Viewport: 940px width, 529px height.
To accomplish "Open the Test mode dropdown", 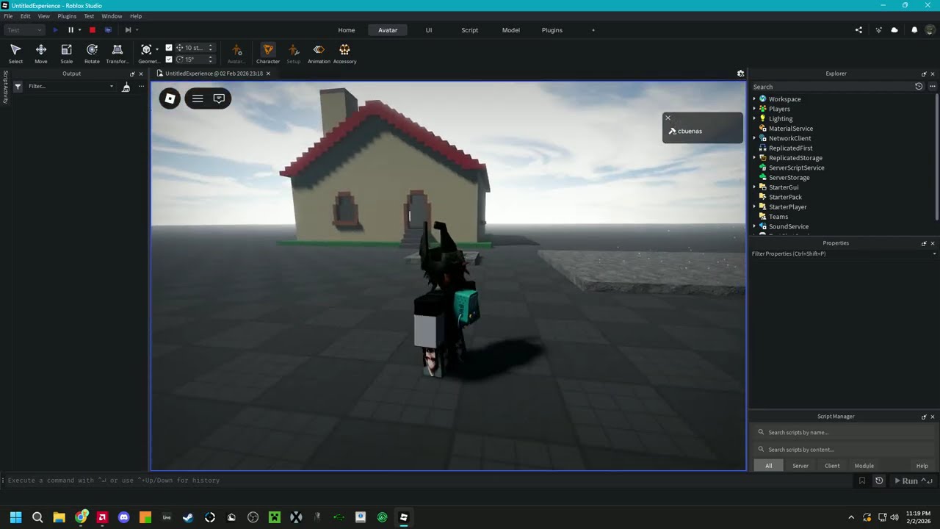I will tap(24, 30).
